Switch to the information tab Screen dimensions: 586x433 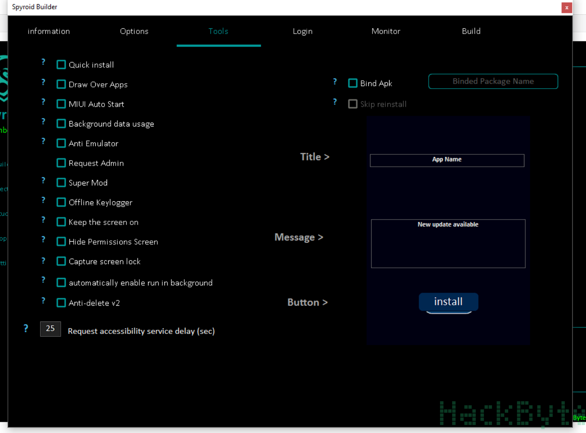pyautogui.click(x=49, y=31)
